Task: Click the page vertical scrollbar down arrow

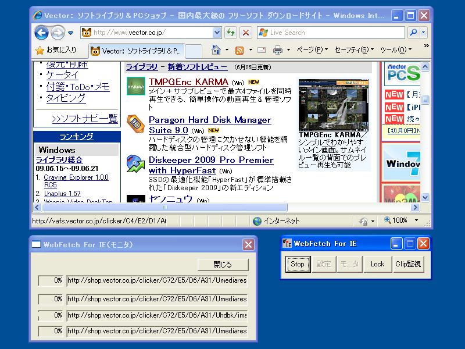Action: pyautogui.click(x=425, y=197)
